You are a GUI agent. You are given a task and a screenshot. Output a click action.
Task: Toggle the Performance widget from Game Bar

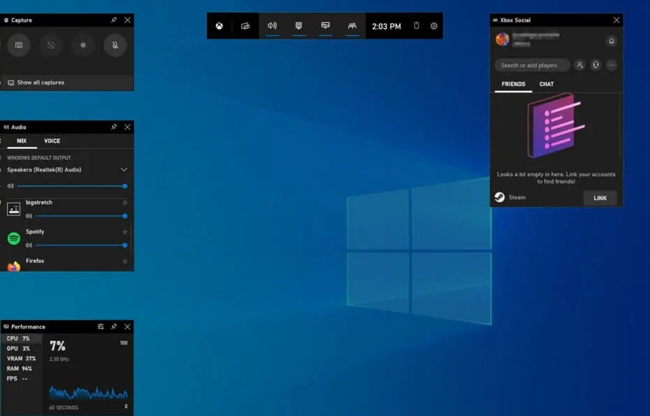tap(326, 26)
